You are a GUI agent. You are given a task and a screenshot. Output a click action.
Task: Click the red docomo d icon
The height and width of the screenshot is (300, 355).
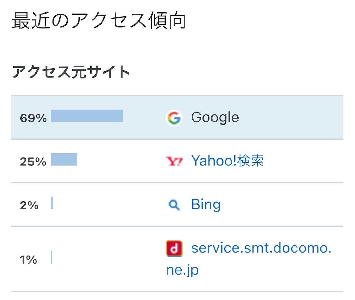[174, 248]
